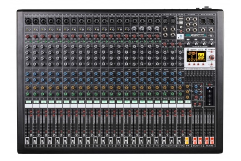241x161 pixels.
Task: Click the channel 16 red gain knob
Action: [x=141, y=37]
